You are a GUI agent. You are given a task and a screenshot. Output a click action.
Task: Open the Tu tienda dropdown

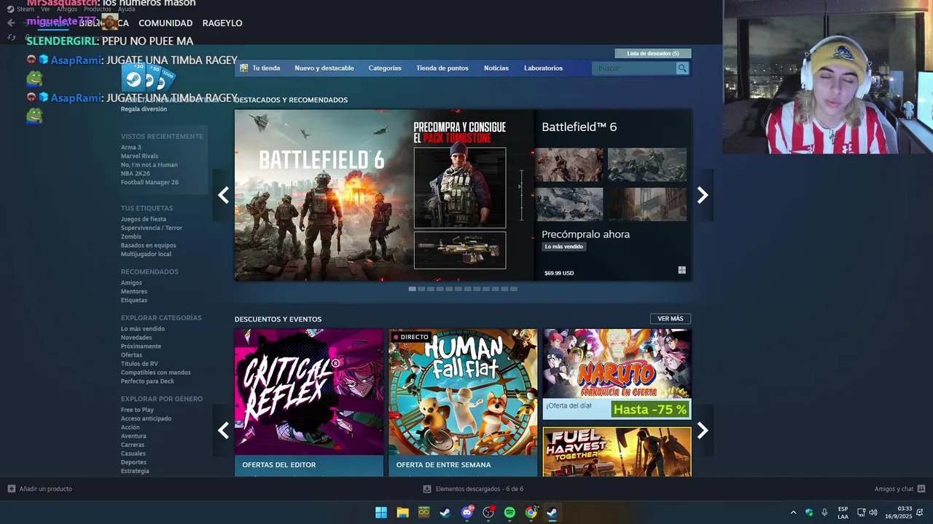(266, 68)
